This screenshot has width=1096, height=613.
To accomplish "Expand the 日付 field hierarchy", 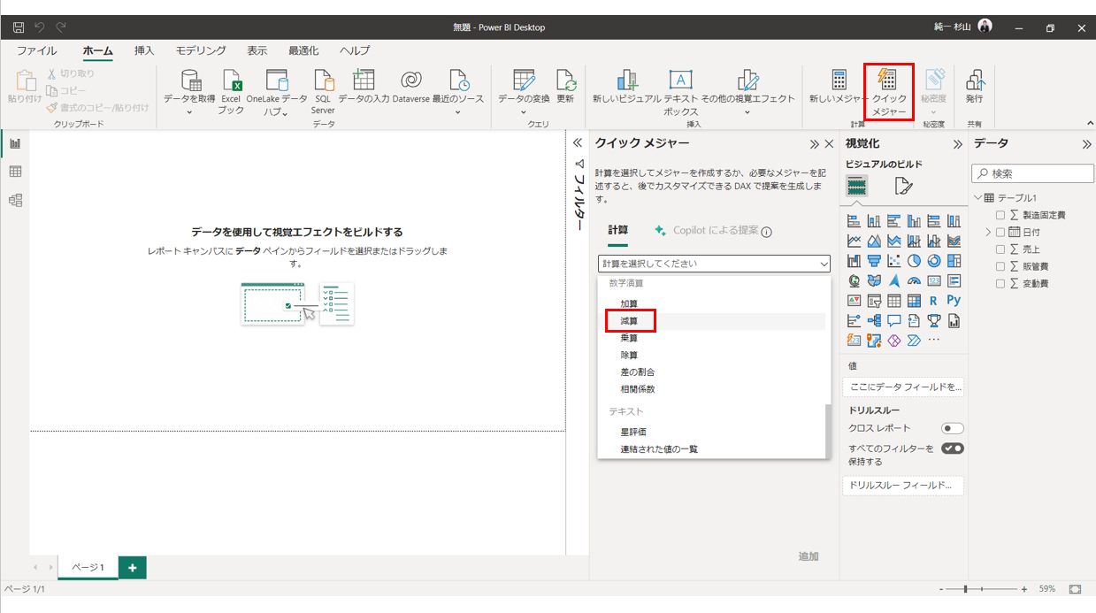I will [988, 232].
